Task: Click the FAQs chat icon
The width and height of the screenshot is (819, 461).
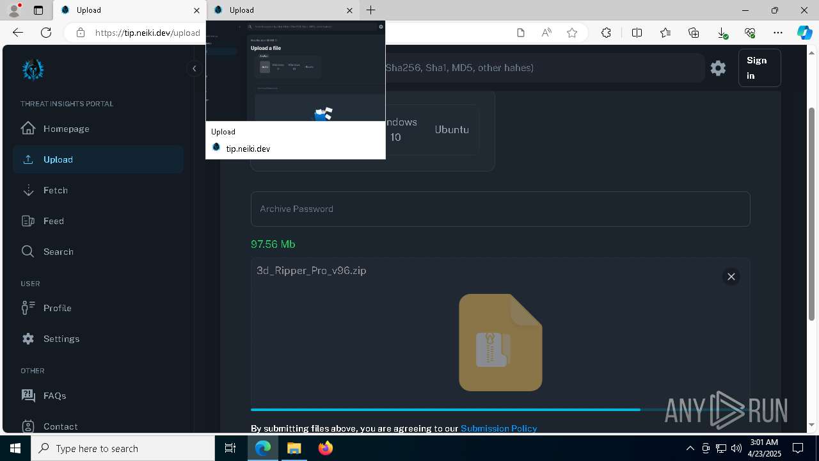Action: [x=28, y=395]
